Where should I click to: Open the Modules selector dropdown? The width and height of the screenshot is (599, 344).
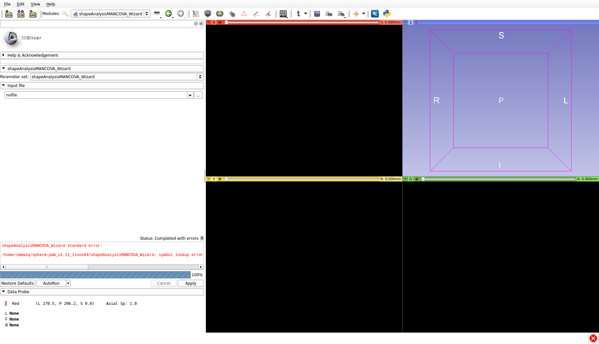[110, 14]
